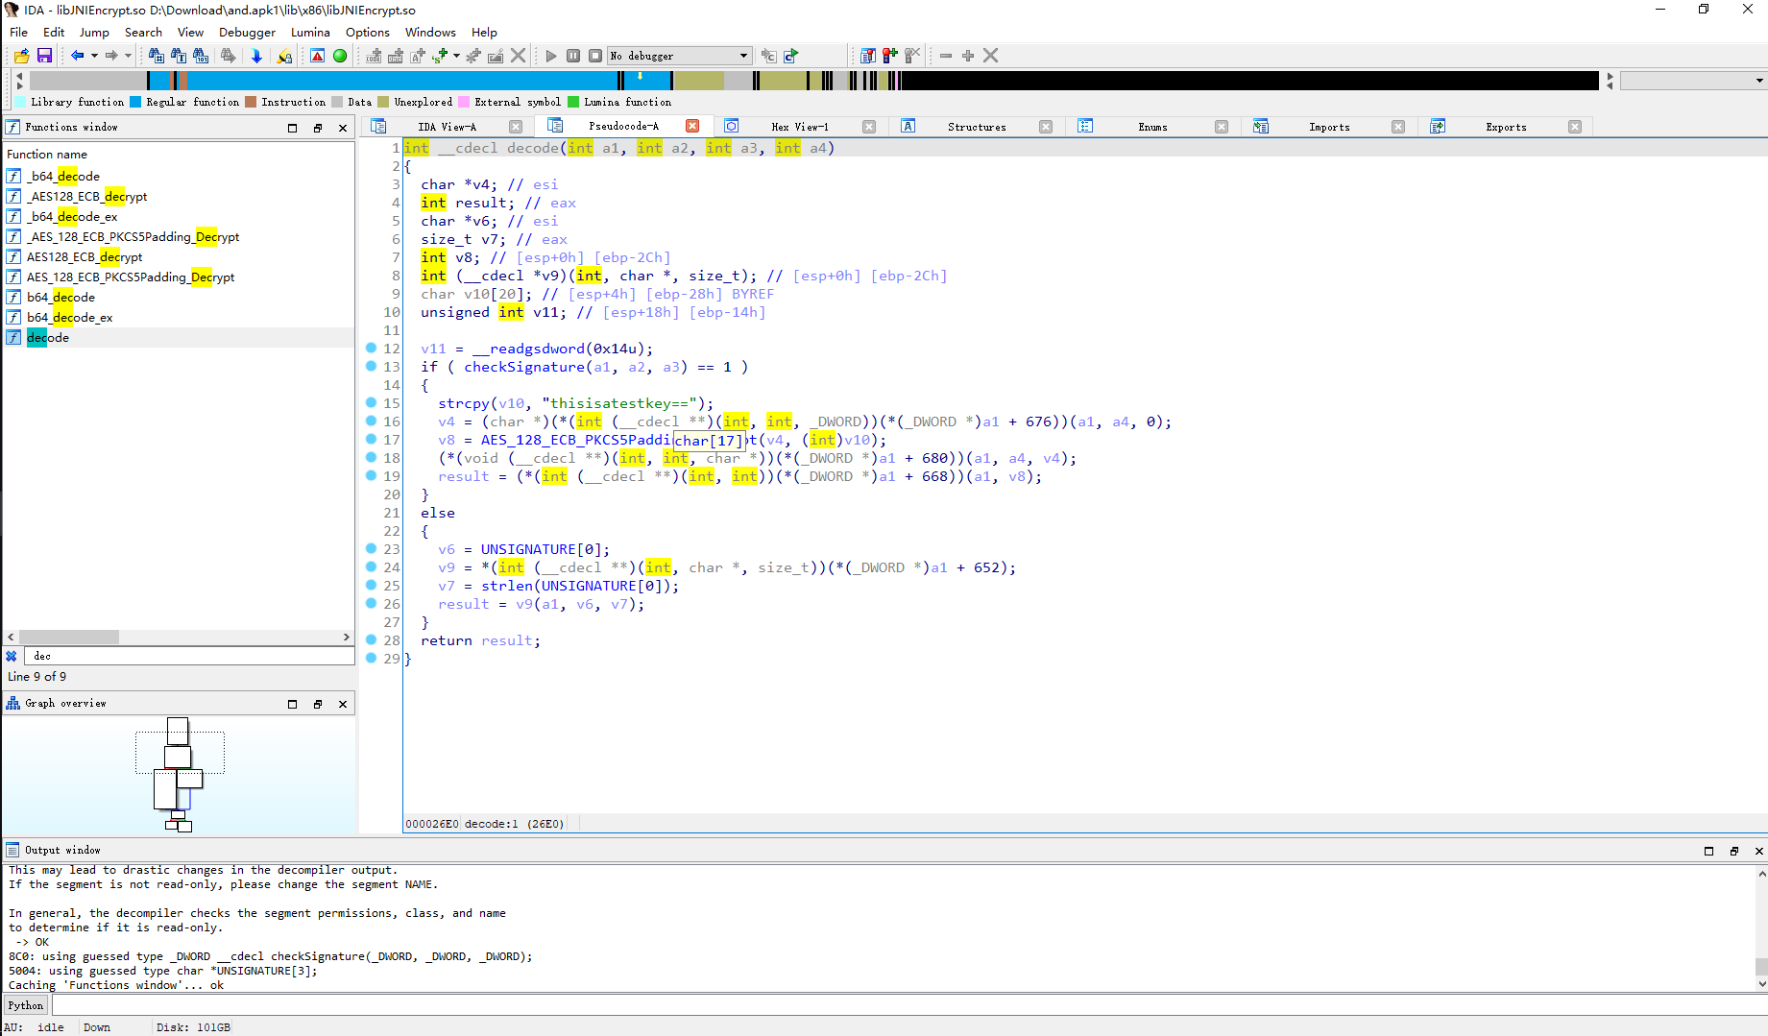Toggle breakpoint dot on line 12
The width and height of the screenshot is (1768, 1036).
[x=372, y=349]
